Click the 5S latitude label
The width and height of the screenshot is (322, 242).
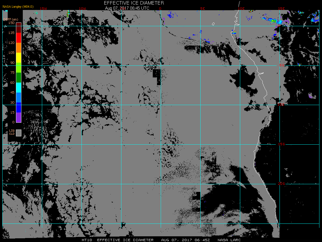pos(282,65)
